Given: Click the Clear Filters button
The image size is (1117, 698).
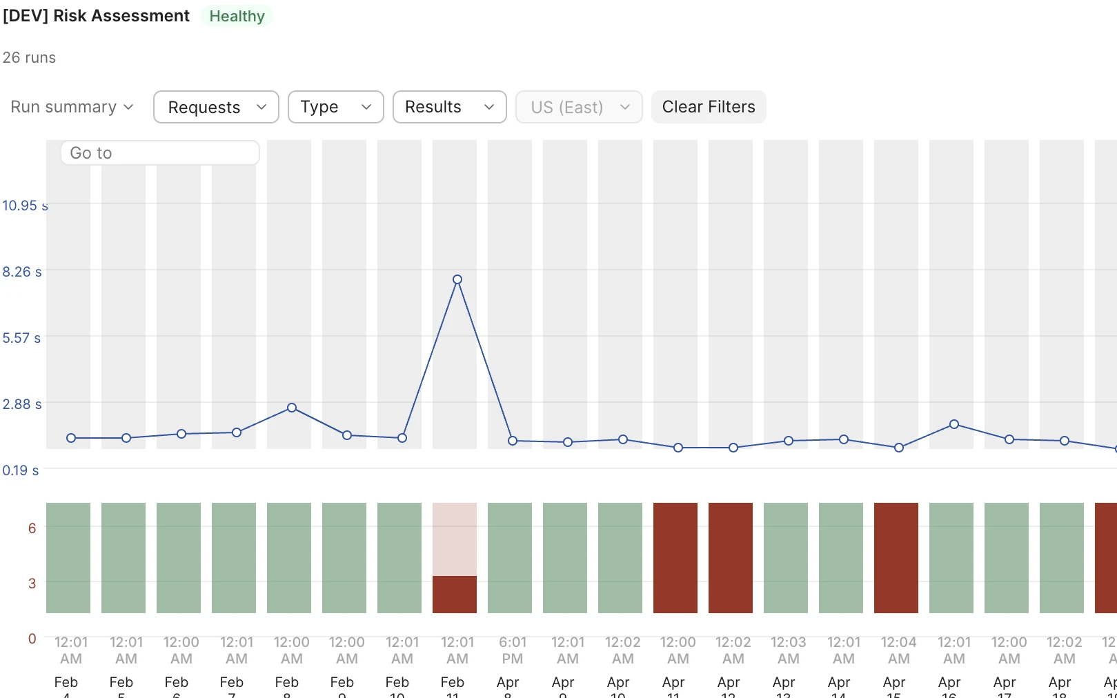Looking at the screenshot, I should (709, 107).
